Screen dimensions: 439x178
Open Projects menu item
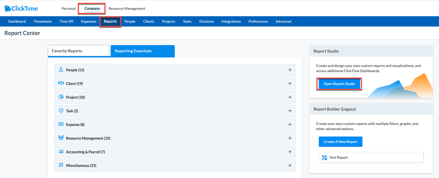(169, 21)
